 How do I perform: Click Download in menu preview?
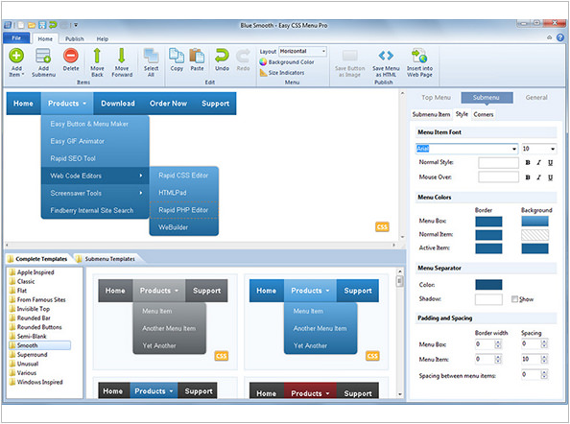tap(118, 104)
